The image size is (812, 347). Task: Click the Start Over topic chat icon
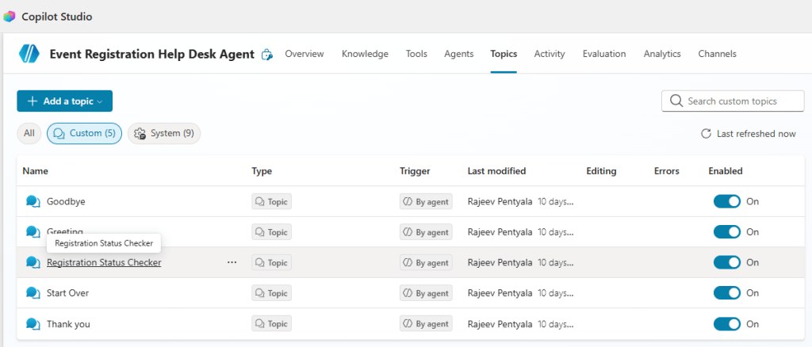tap(33, 293)
